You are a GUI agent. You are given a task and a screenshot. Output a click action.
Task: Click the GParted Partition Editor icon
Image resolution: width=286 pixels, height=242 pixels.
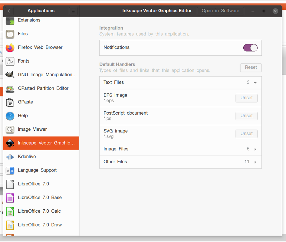(10, 89)
